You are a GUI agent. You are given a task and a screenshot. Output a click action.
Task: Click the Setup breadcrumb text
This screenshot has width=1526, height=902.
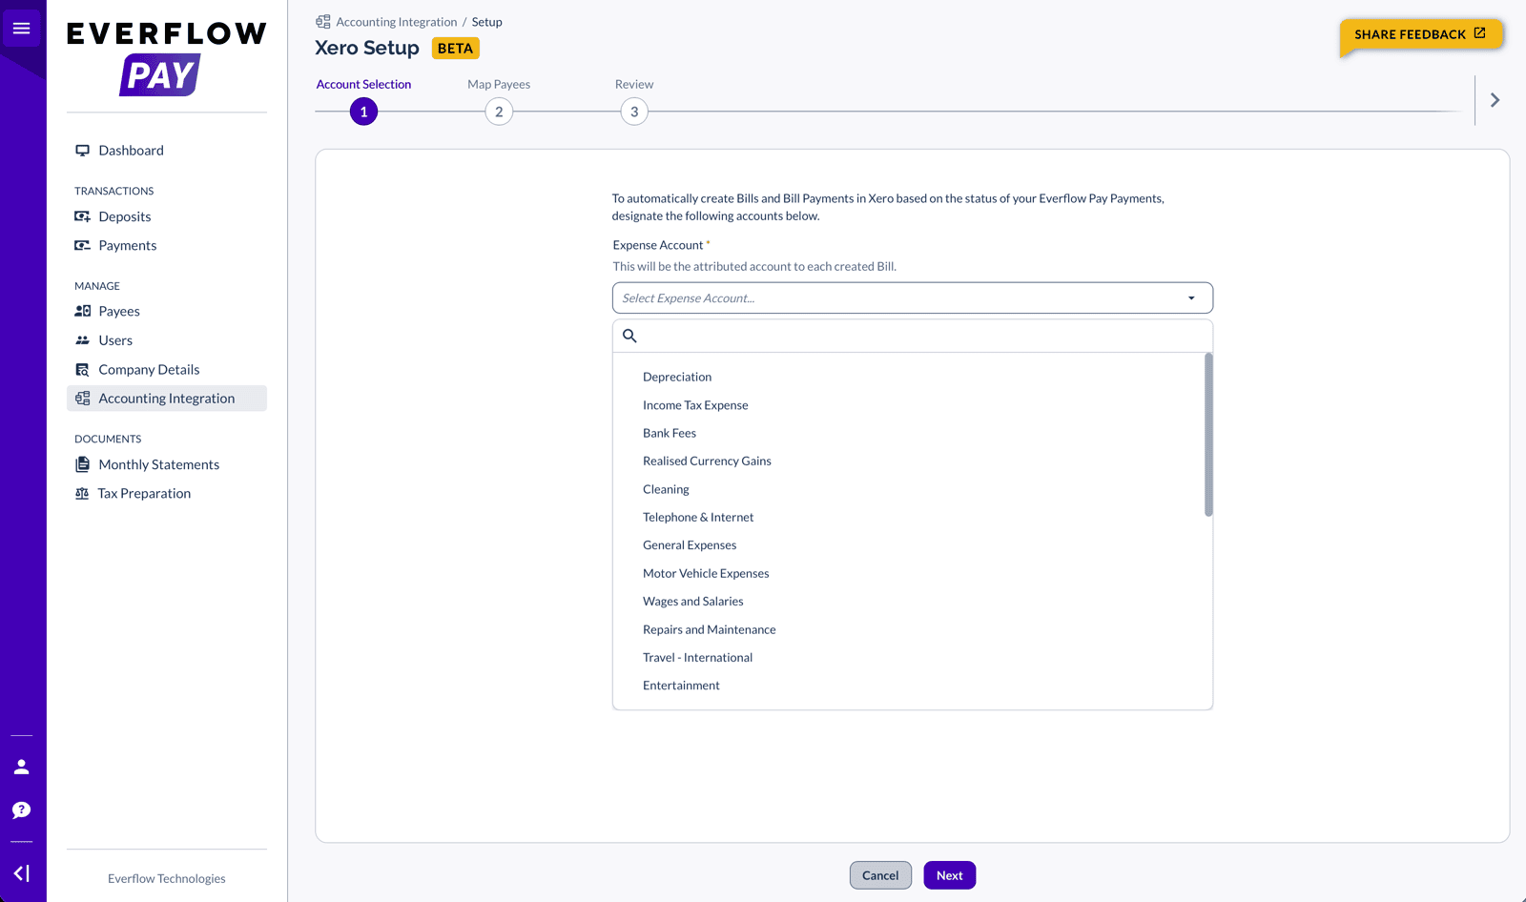point(486,22)
